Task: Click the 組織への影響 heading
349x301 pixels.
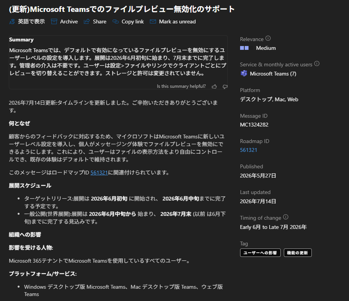Action: click(25, 235)
